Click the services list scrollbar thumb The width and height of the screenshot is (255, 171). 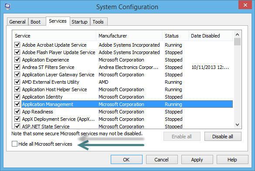click(237, 42)
